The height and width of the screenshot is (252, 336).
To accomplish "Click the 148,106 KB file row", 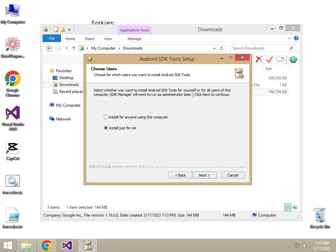I will tap(277, 92).
